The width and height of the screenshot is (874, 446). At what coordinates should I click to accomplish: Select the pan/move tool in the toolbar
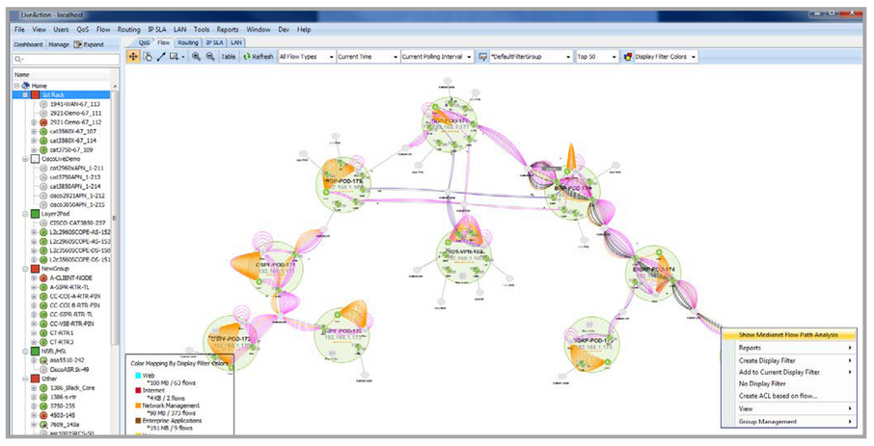133,56
